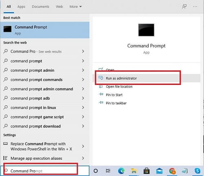Select 'command prompt admin command' suggestion text
The image size is (204, 176).
coord(42,89)
